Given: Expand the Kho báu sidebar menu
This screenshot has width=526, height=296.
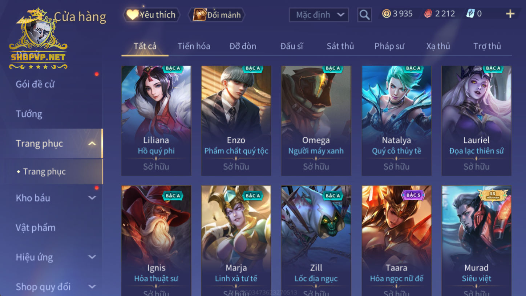Looking at the screenshot, I should point(92,198).
